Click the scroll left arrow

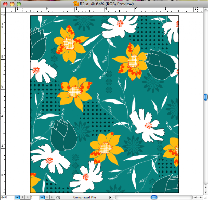point(196,197)
